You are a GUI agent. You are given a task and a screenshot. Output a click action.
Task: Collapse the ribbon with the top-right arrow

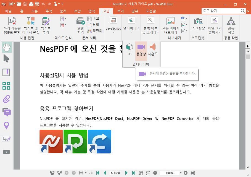[x=248, y=11]
